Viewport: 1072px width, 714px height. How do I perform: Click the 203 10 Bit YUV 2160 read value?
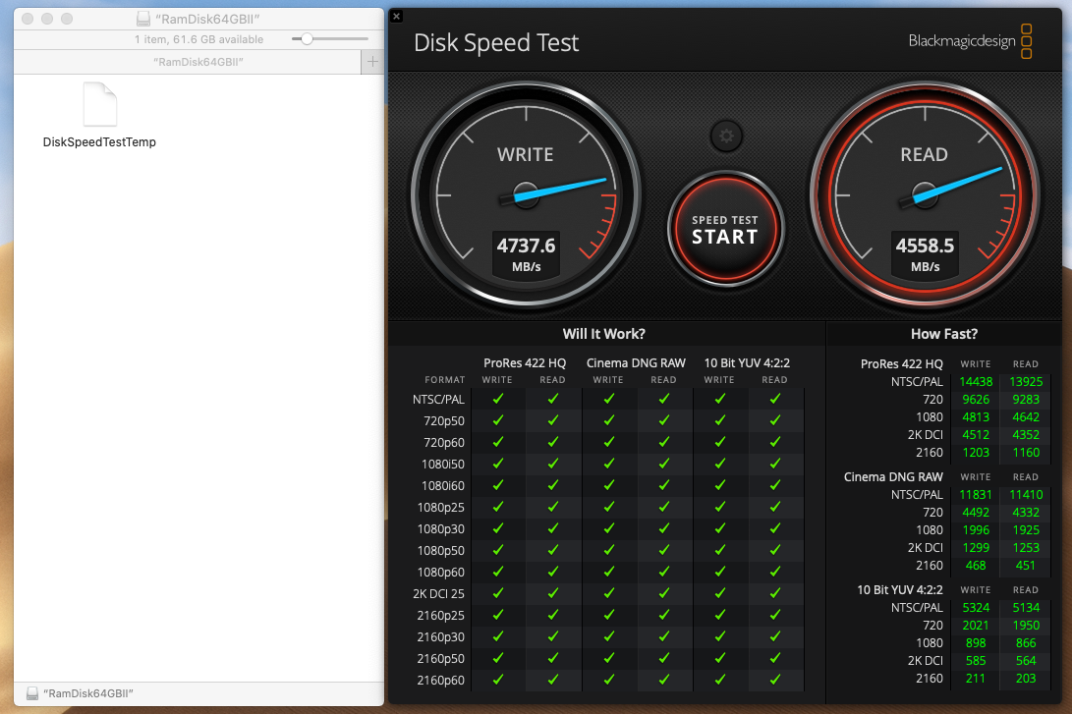coord(1026,679)
